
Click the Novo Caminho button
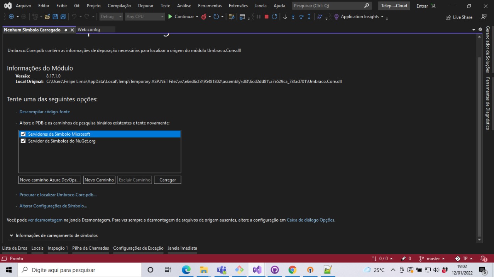(99, 180)
